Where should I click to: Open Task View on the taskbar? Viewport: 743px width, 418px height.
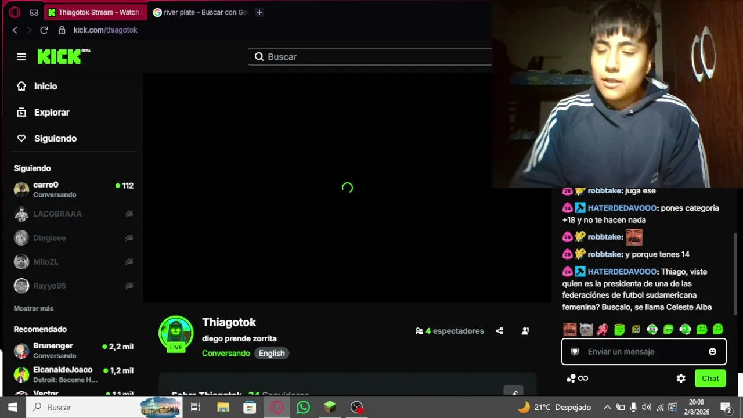point(196,407)
